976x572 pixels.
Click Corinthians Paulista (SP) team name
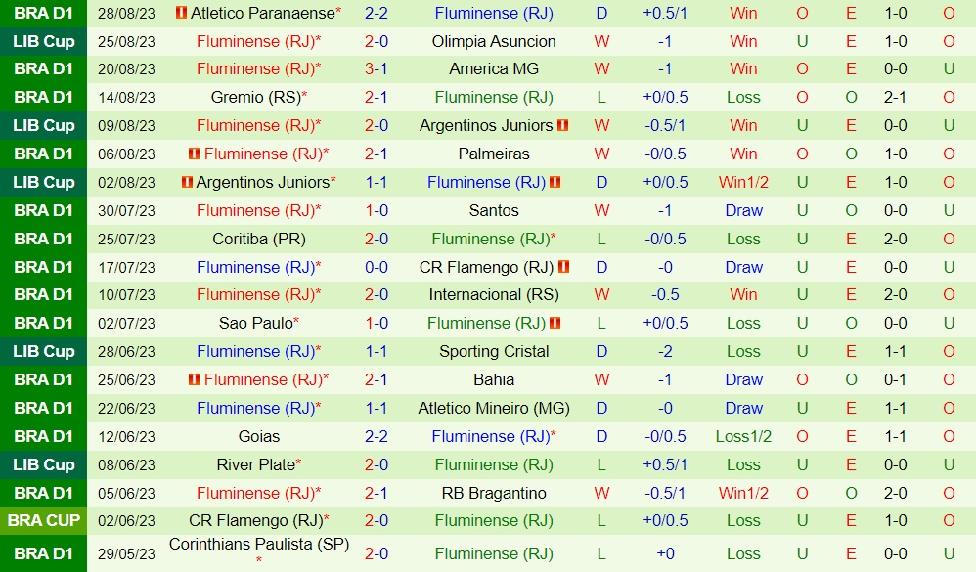pyautogui.click(x=258, y=545)
